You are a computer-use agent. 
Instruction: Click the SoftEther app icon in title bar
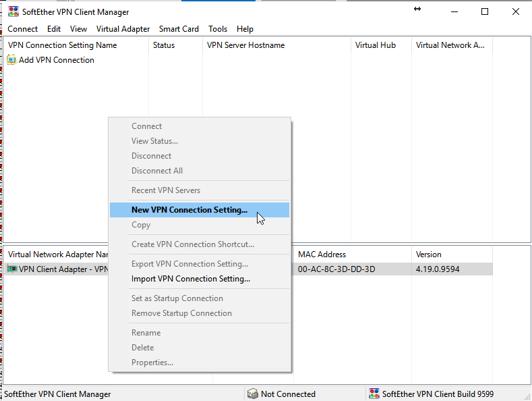(13, 11)
